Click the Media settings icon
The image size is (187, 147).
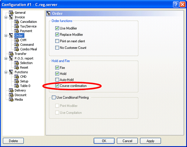tap(11, 100)
